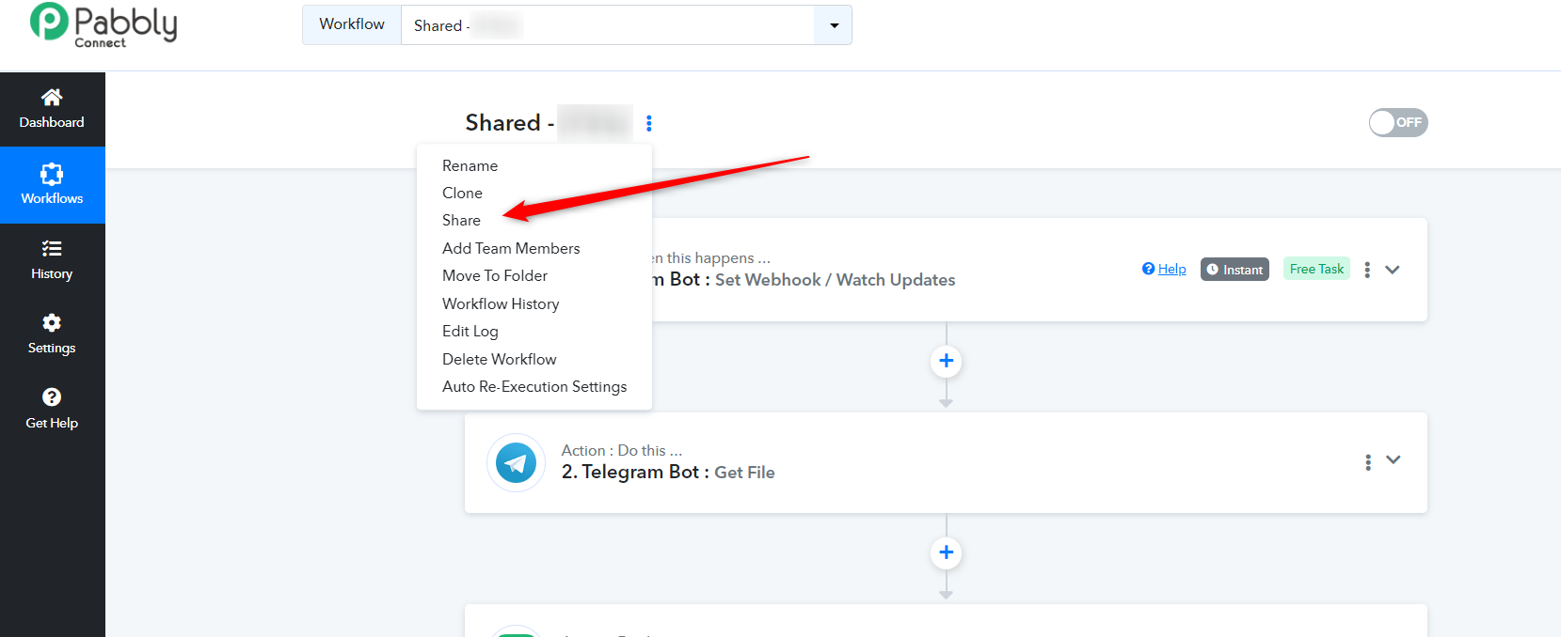
Task: Click 'Action : Do this ...' label
Action: 622,450
